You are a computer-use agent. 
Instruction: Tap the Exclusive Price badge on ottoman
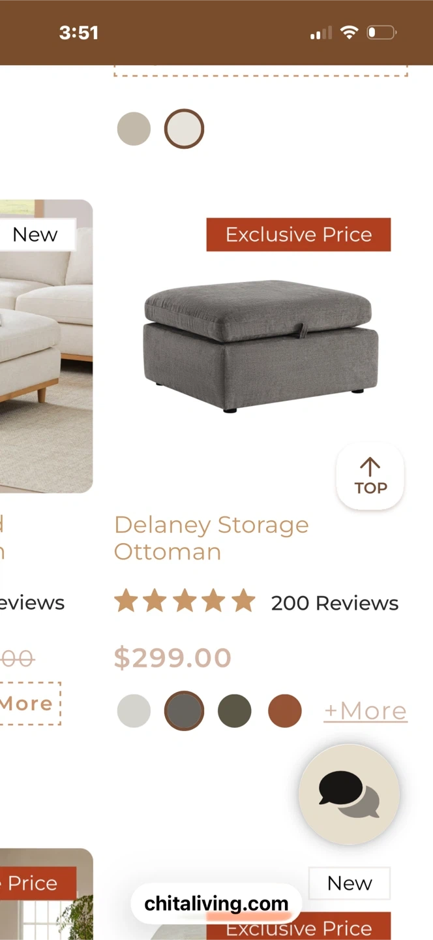299,234
